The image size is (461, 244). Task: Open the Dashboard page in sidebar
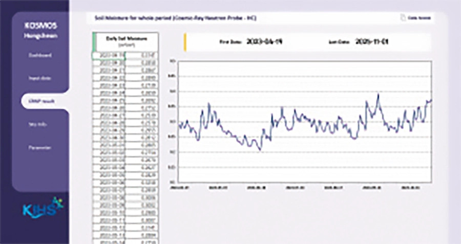point(40,55)
